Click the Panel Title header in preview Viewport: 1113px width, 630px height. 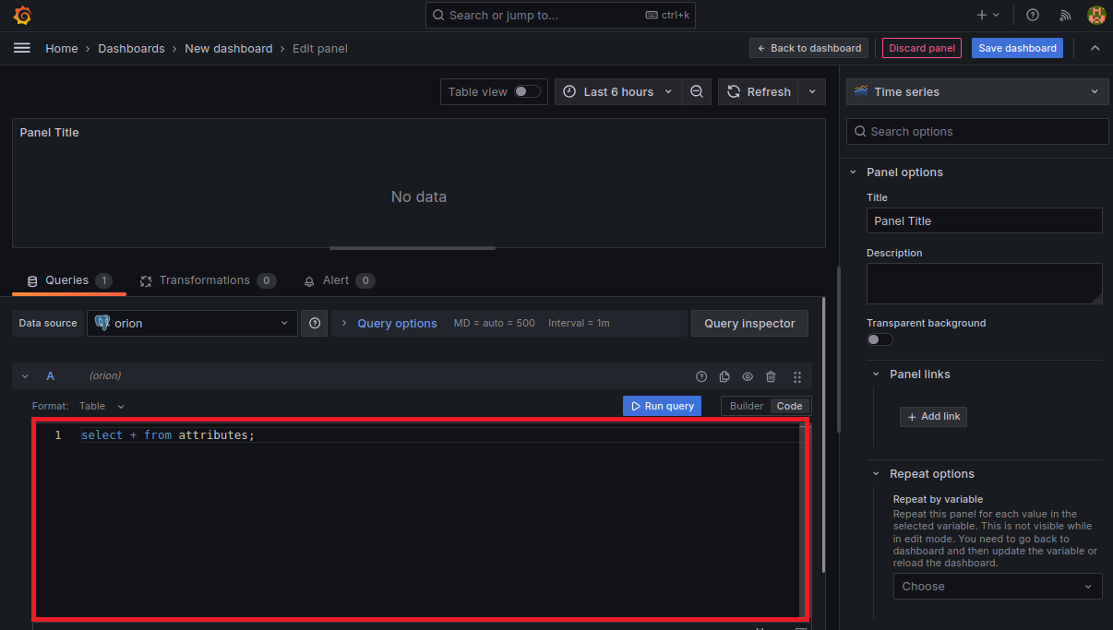point(50,133)
